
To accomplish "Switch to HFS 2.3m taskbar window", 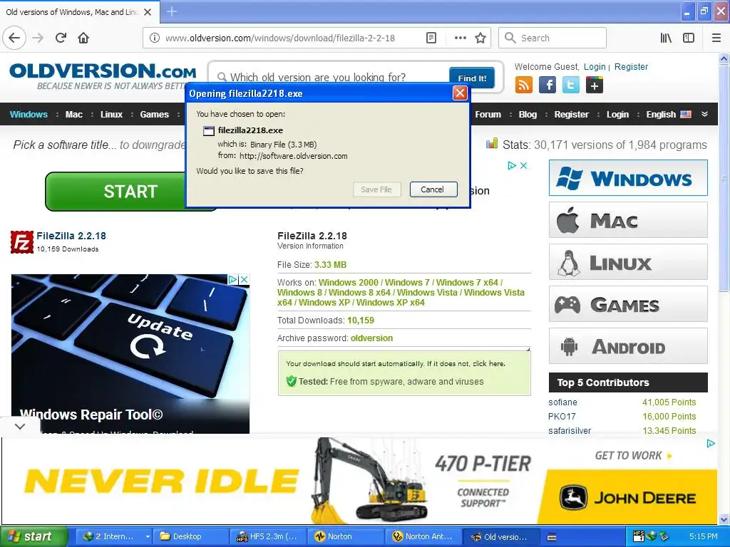I will click(267, 536).
